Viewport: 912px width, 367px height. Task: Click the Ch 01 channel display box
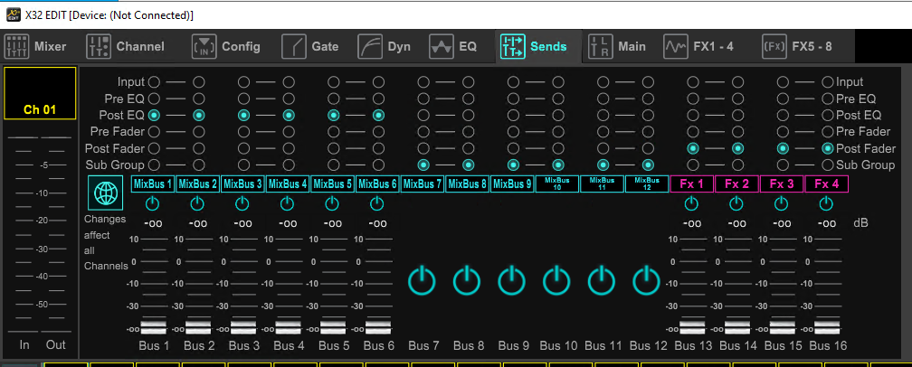click(x=40, y=93)
